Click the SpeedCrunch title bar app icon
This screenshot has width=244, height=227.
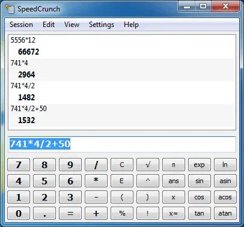click(10, 9)
